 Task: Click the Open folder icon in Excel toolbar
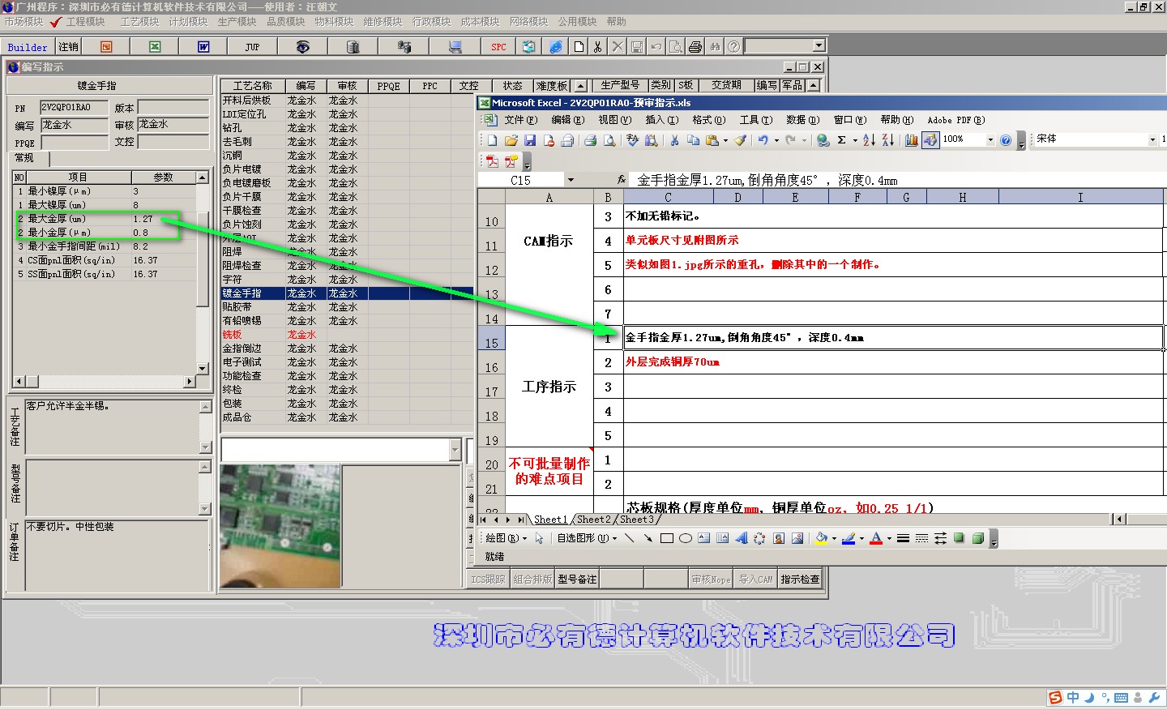click(511, 140)
